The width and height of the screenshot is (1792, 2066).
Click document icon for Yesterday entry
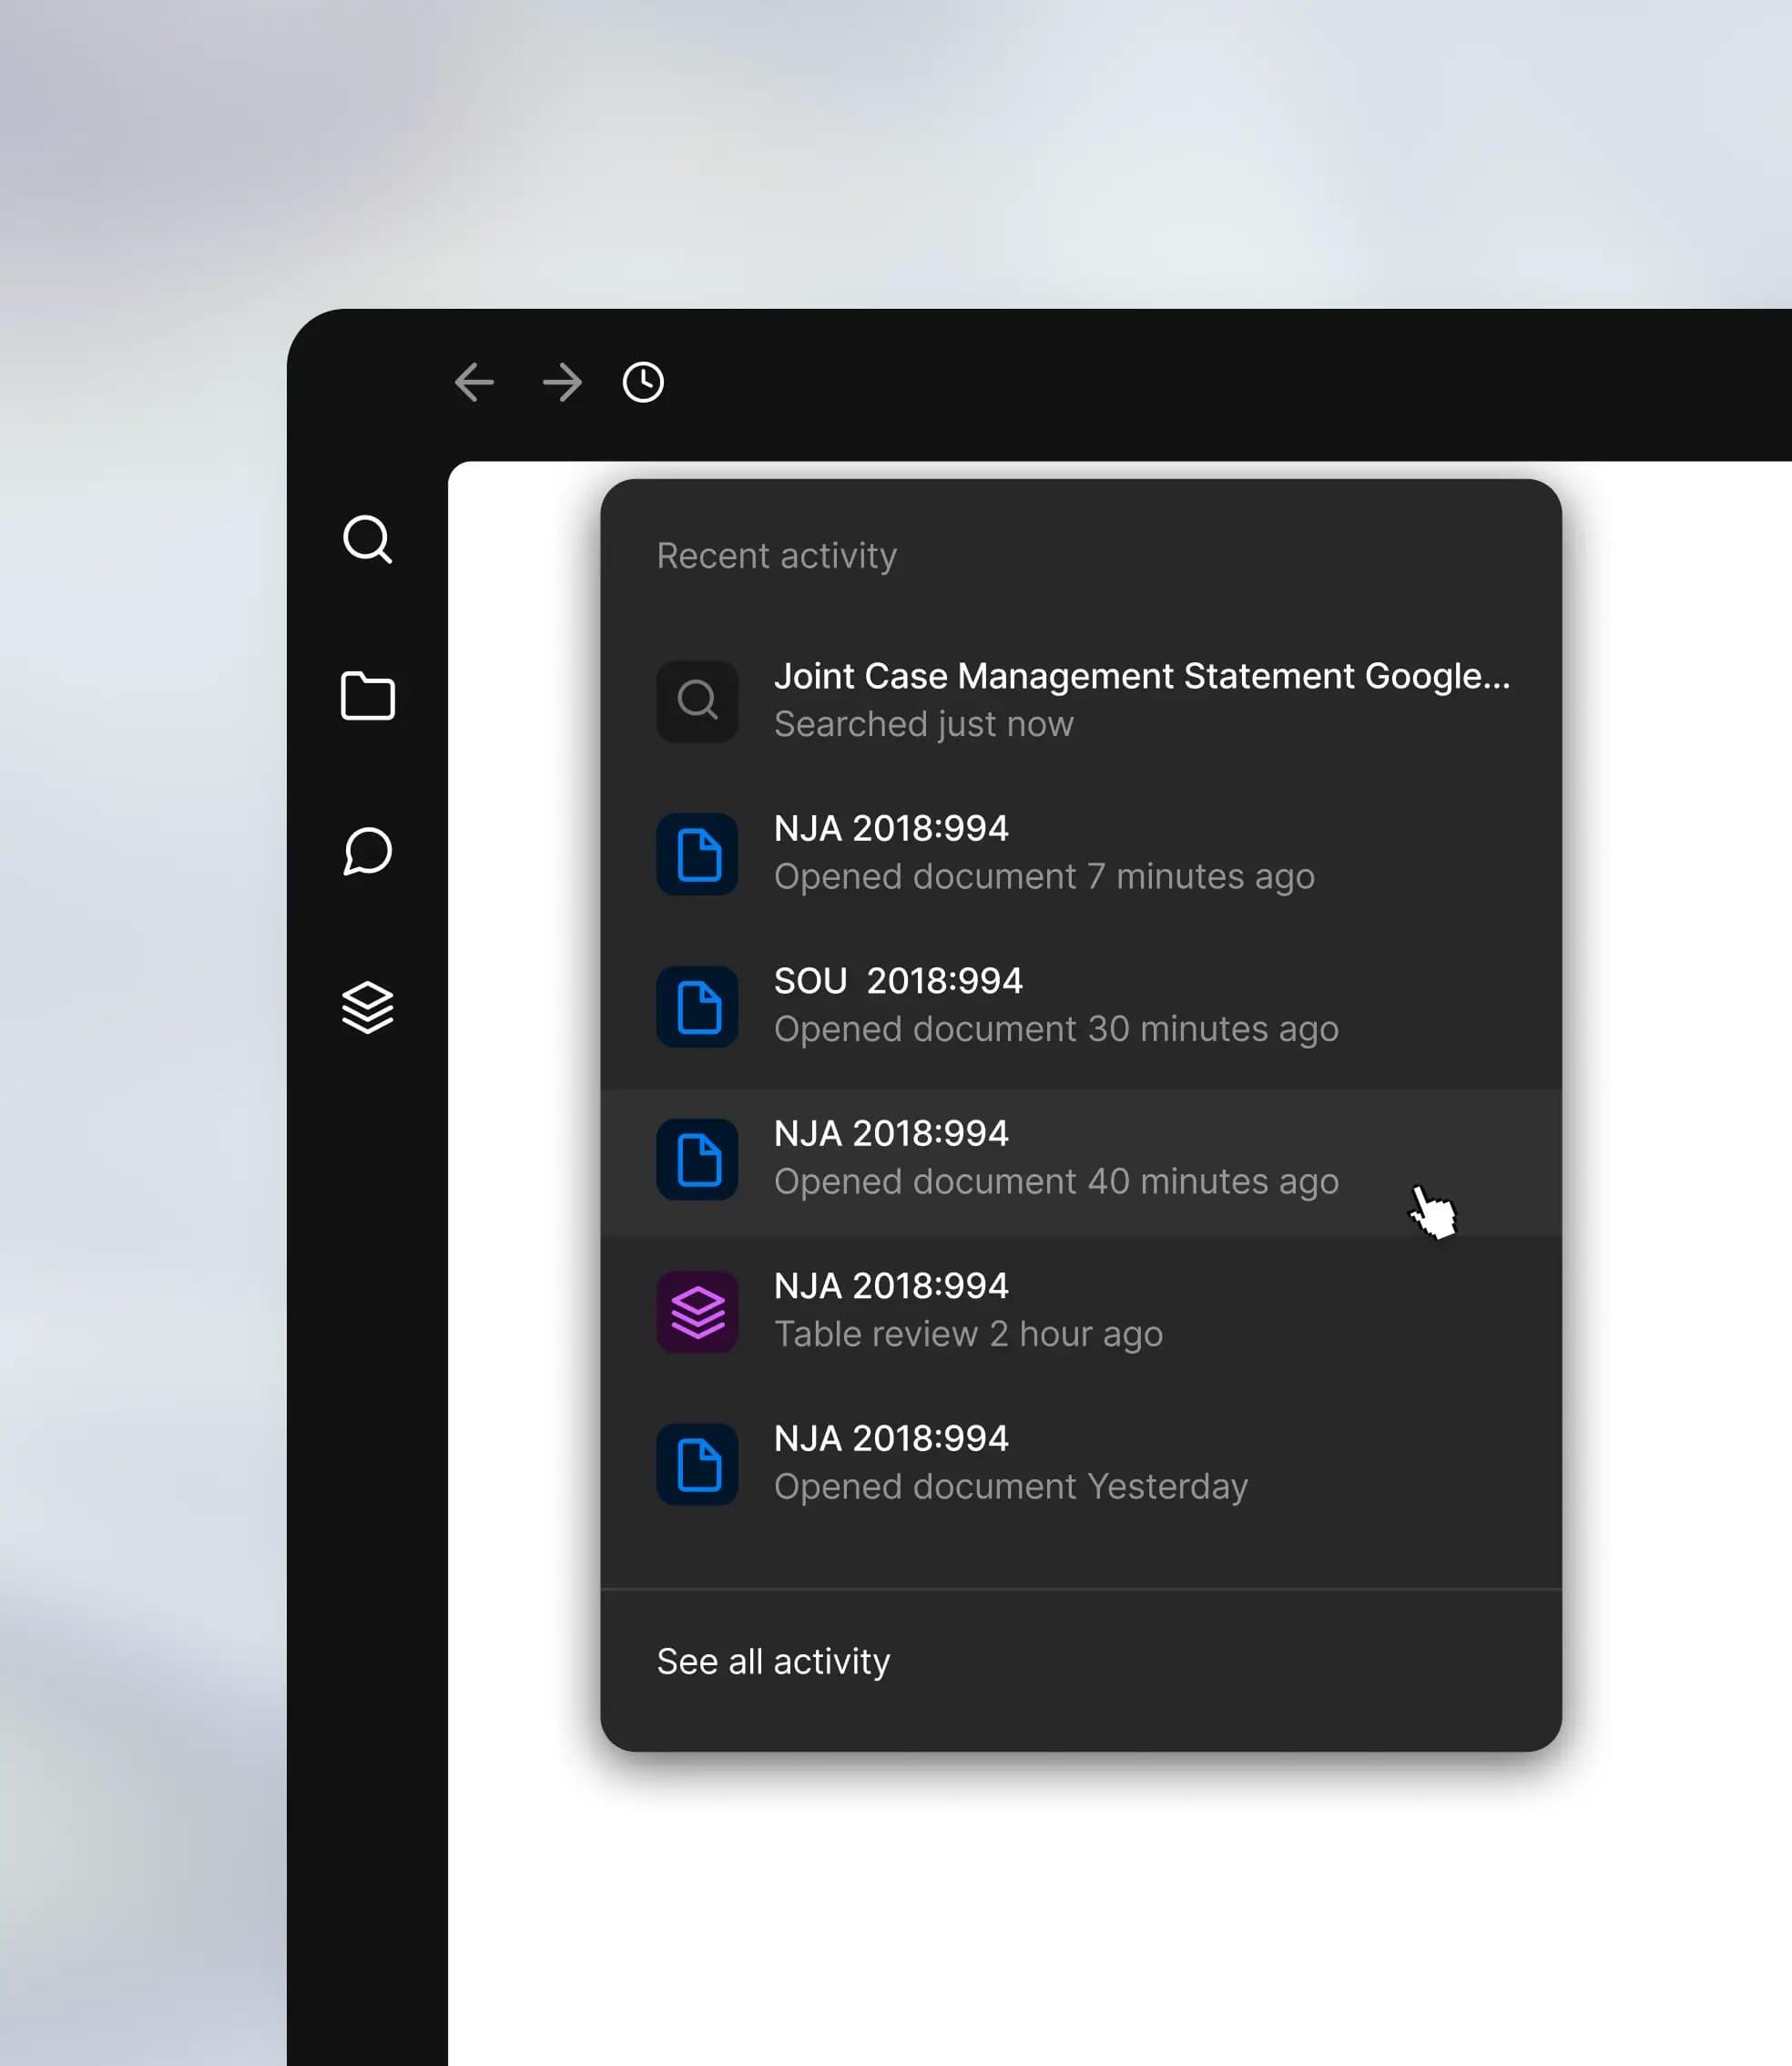tap(697, 1465)
